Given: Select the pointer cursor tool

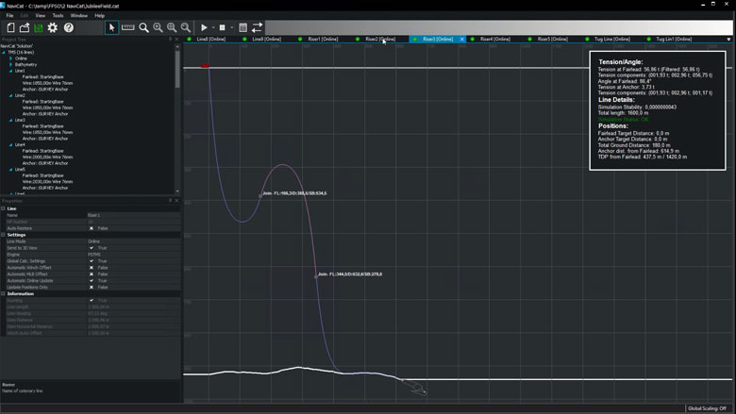Looking at the screenshot, I should (x=111, y=28).
